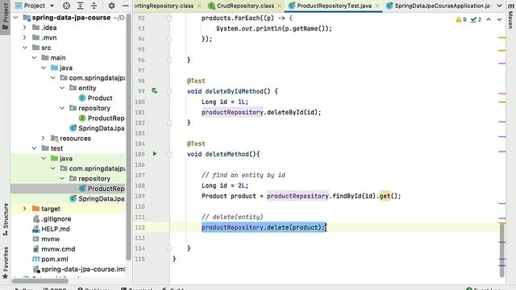Viewport: 516px width, 290px height.
Task: Select the resources folder
Action: pos(71,138)
